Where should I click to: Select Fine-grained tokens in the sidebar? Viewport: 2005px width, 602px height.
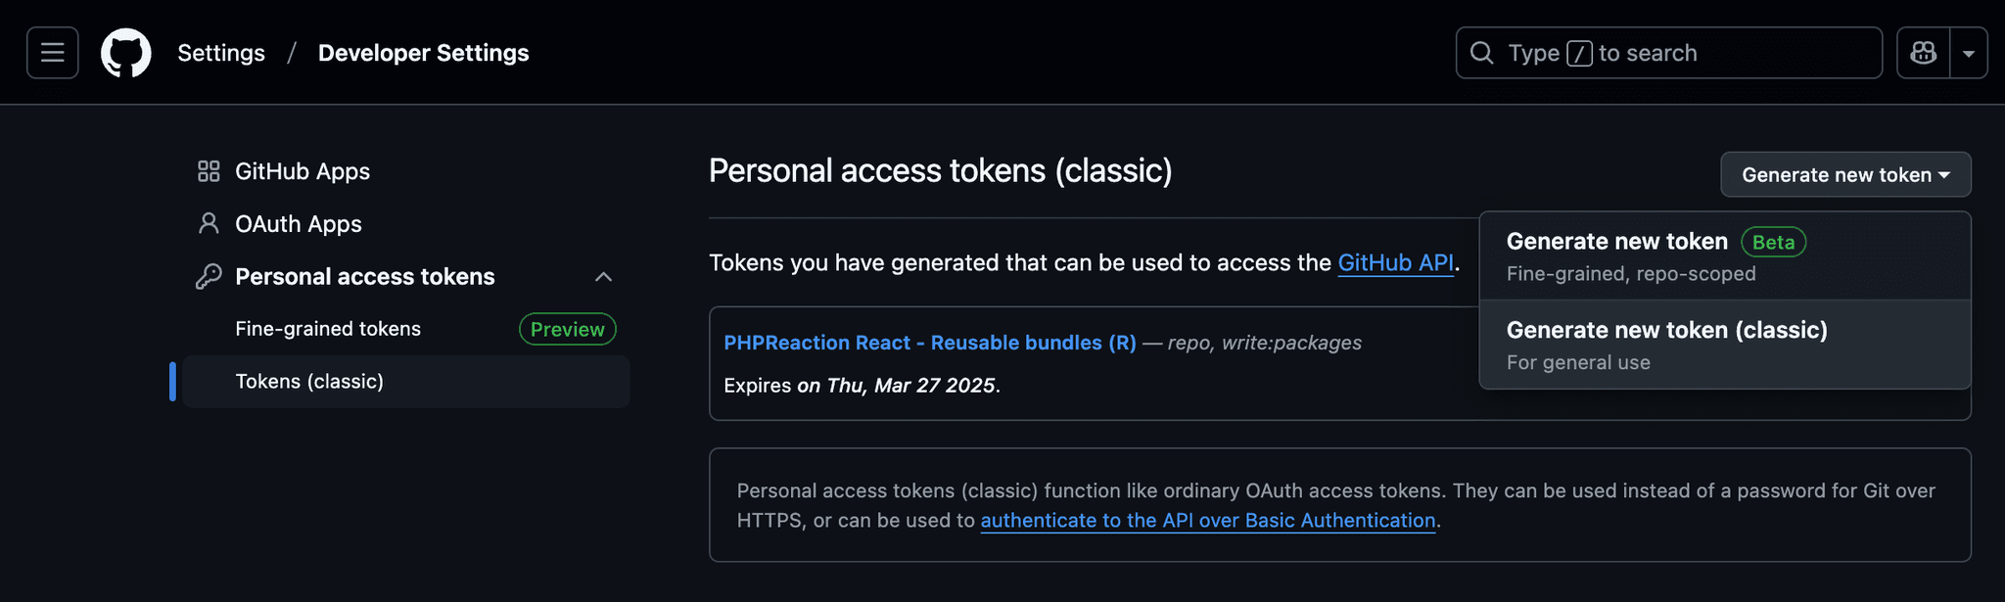(x=328, y=329)
